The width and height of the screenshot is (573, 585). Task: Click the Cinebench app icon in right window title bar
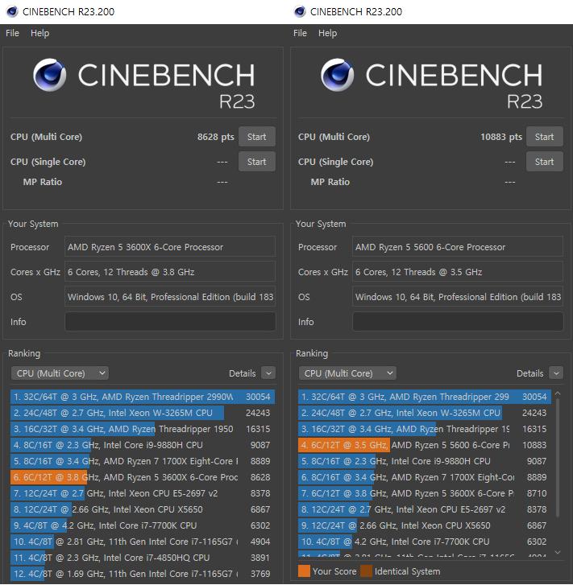click(300, 11)
